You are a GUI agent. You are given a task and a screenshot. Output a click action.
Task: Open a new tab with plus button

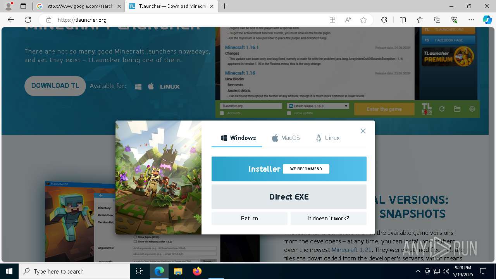pyautogui.click(x=225, y=6)
